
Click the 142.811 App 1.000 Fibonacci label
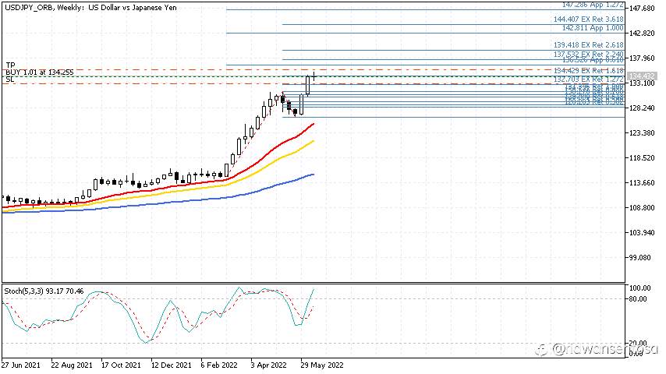(x=593, y=27)
